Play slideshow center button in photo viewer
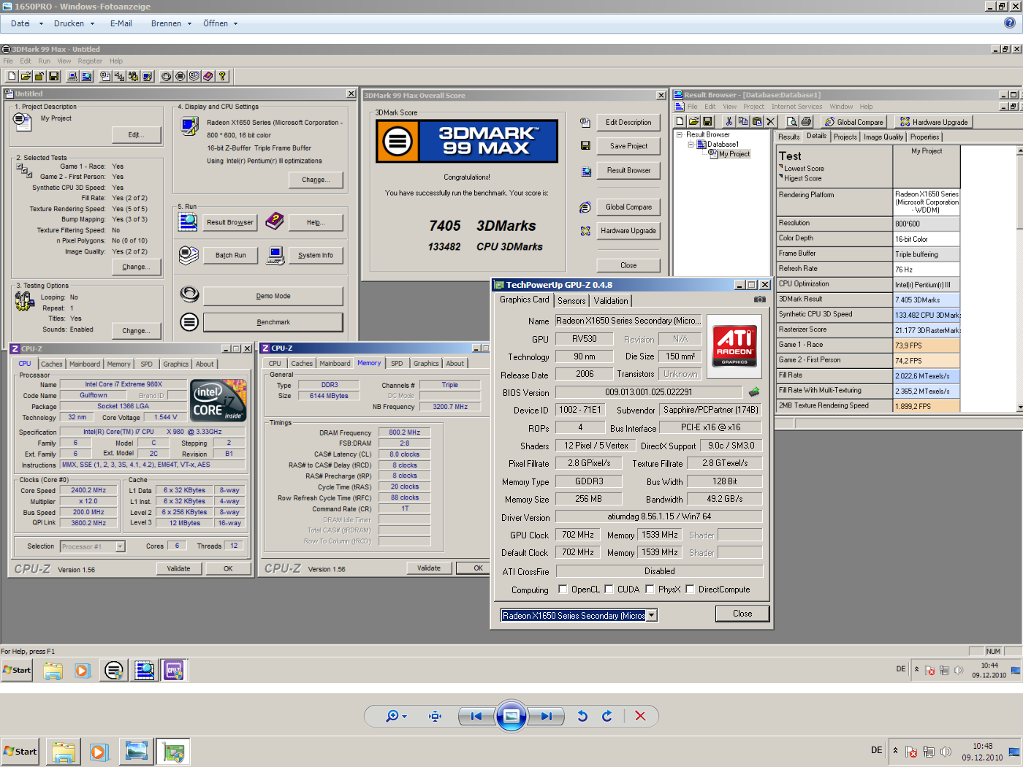1023x767 pixels. coord(512,716)
